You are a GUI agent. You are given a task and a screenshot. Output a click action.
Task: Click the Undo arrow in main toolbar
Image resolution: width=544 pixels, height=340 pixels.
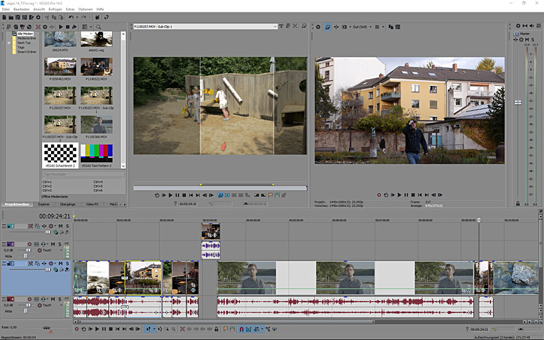click(x=71, y=17)
